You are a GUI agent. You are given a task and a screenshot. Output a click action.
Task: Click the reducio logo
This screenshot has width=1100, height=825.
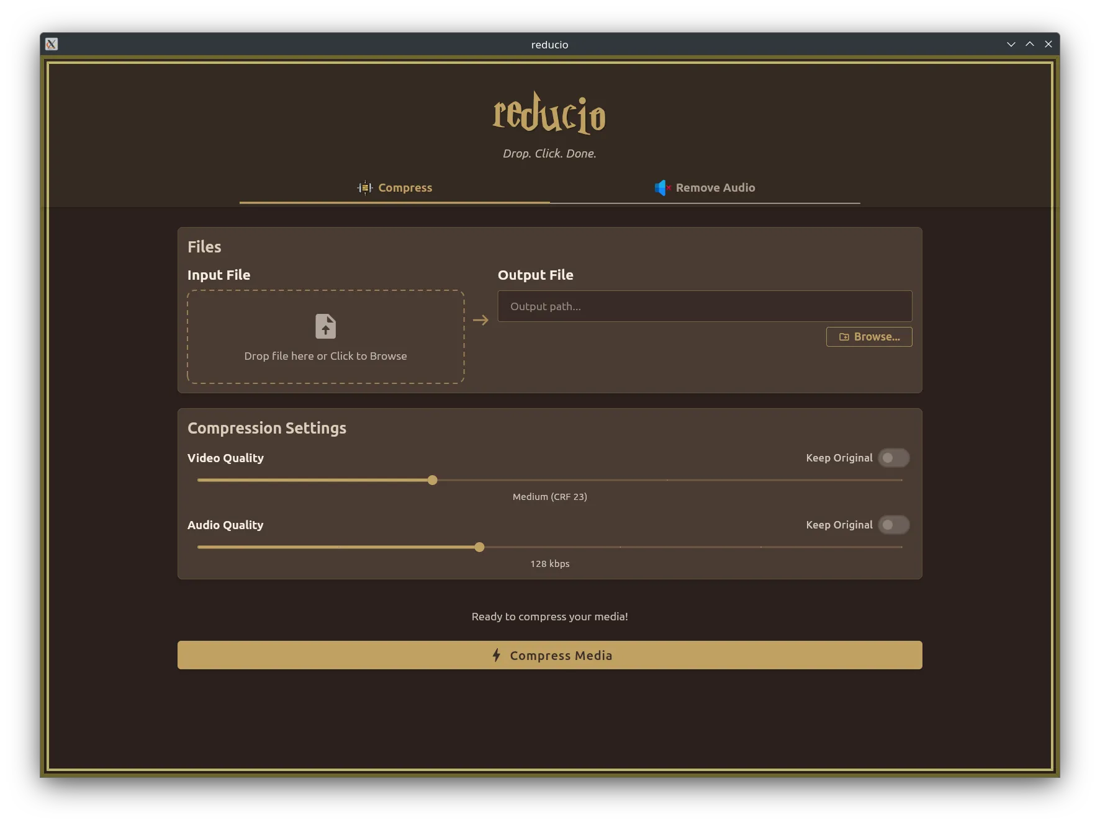(x=549, y=113)
